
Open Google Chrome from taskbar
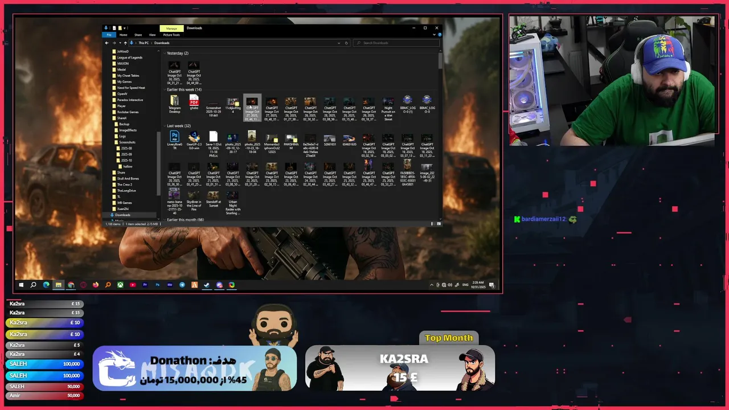71,285
